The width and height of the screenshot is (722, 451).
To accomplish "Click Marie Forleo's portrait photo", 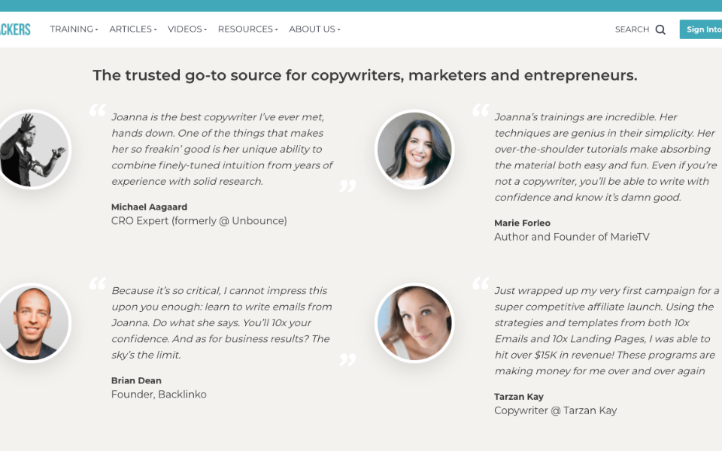I will 414,149.
